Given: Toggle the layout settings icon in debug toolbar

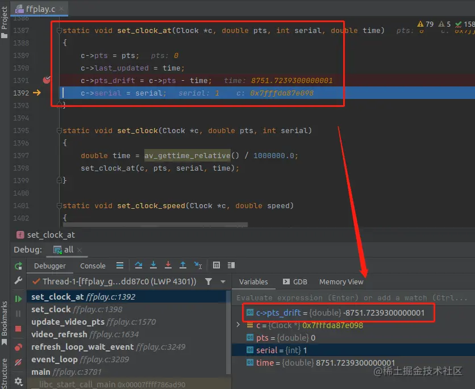Looking at the screenshot, I should pos(231,265).
